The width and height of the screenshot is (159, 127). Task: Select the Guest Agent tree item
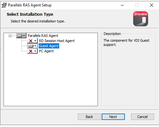pos(49,46)
